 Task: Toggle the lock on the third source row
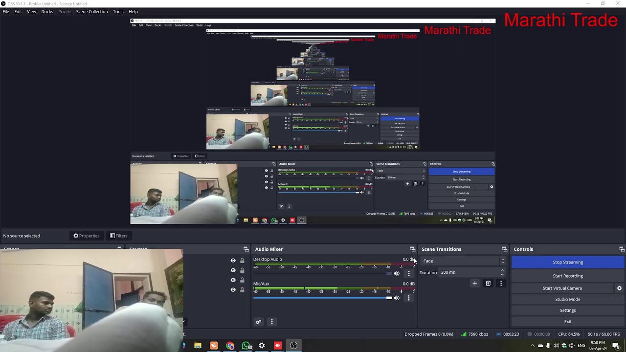242,280
